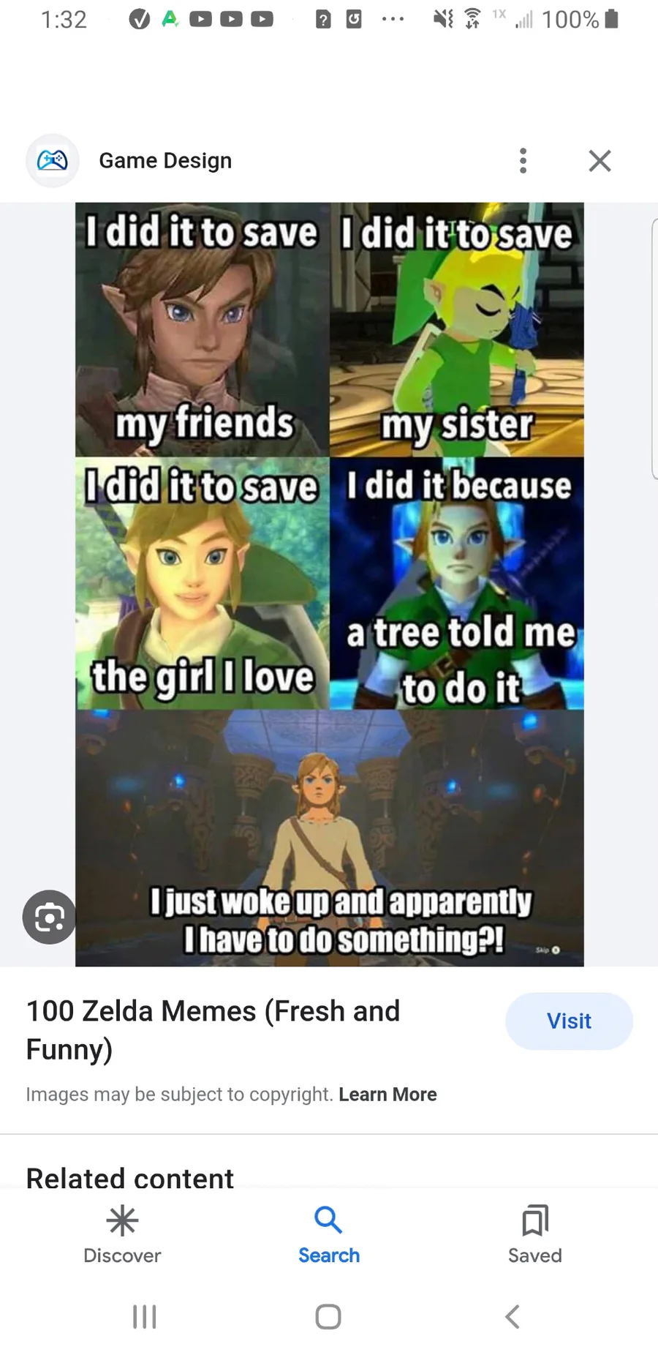Tap the Saved tab label

click(x=535, y=1255)
